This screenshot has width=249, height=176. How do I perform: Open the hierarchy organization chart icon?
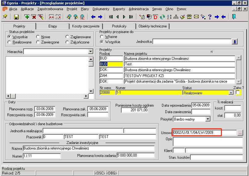(x=176, y=17)
